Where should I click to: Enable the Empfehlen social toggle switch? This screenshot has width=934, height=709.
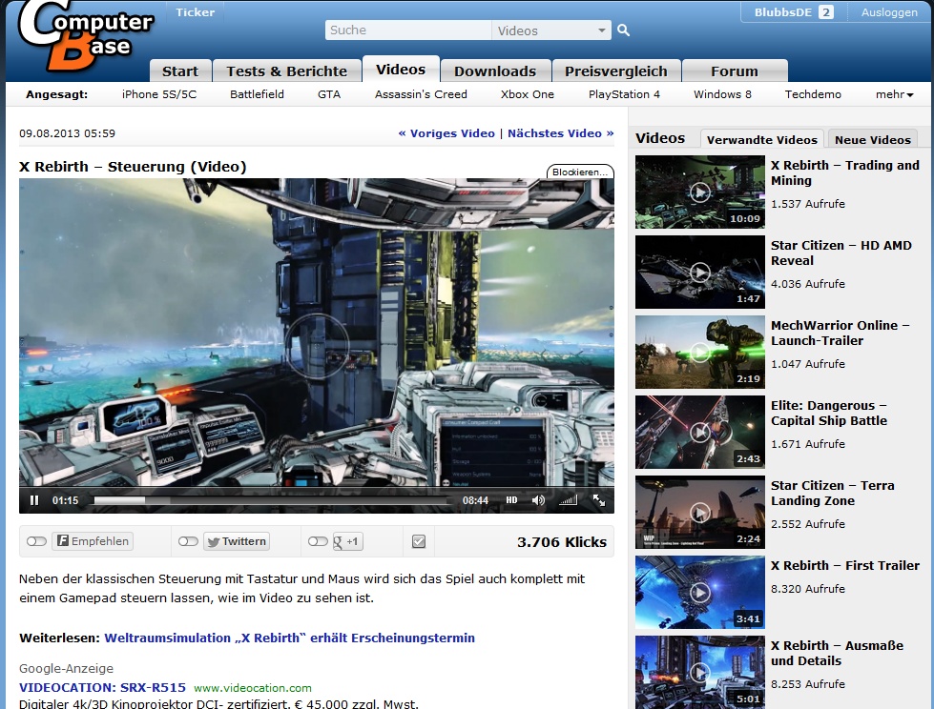pyautogui.click(x=36, y=541)
